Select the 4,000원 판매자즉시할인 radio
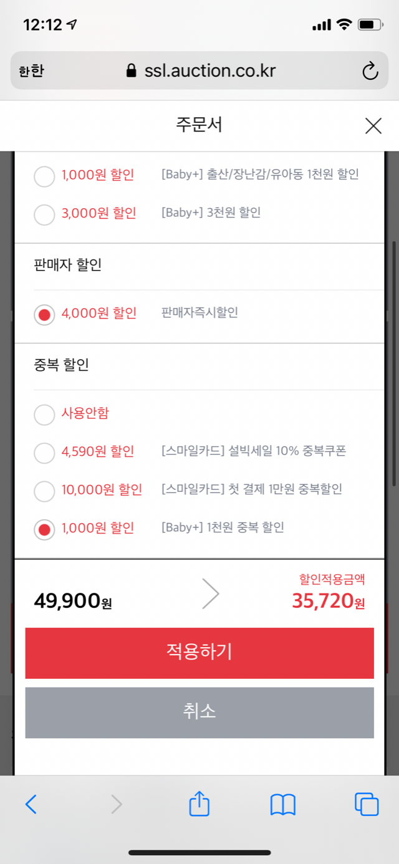This screenshot has height=864, width=399. tap(44, 314)
